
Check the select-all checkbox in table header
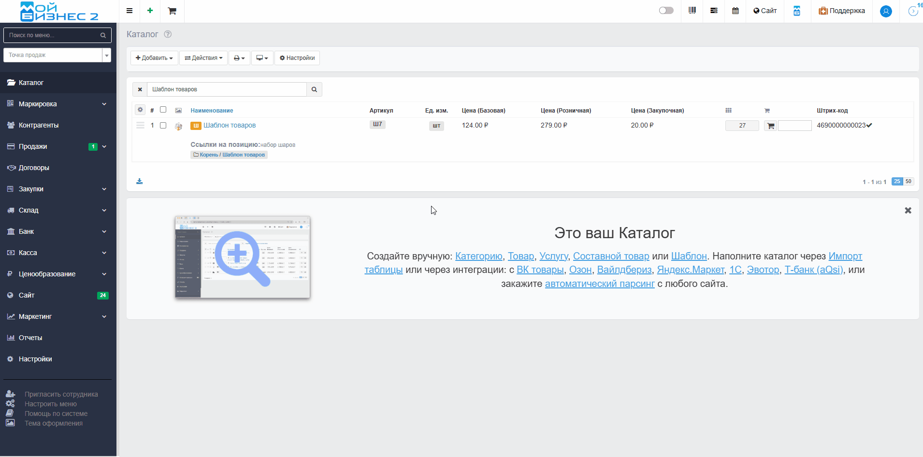(163, 110)
